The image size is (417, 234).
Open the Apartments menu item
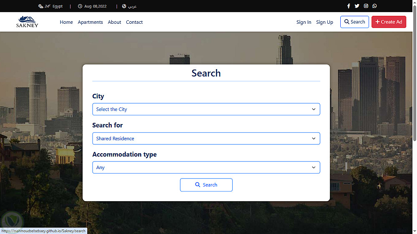click(90, 22)
